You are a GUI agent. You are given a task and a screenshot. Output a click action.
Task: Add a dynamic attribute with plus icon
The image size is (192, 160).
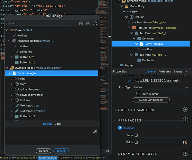[185, 153]
